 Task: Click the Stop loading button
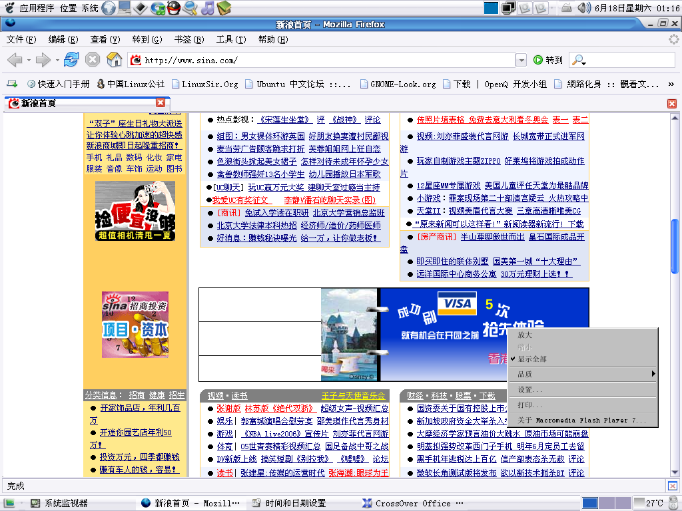92,59
